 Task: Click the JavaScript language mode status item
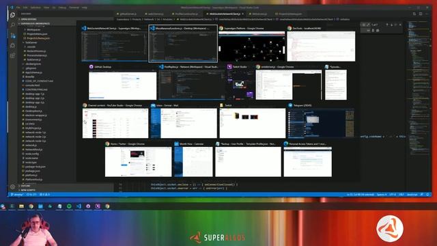(x=412, y=194)
